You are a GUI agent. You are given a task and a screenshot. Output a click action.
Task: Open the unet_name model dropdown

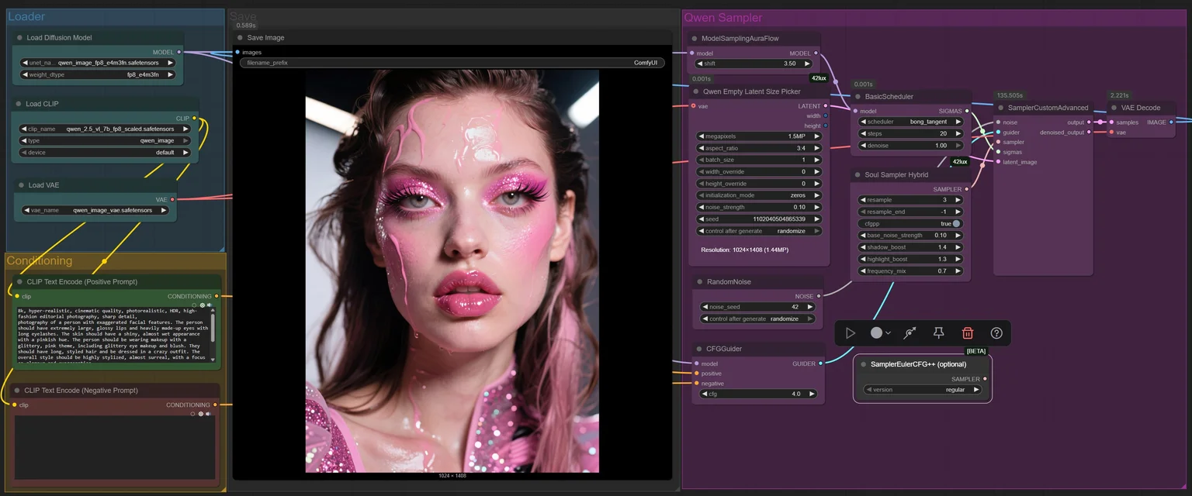coord(98,63)
